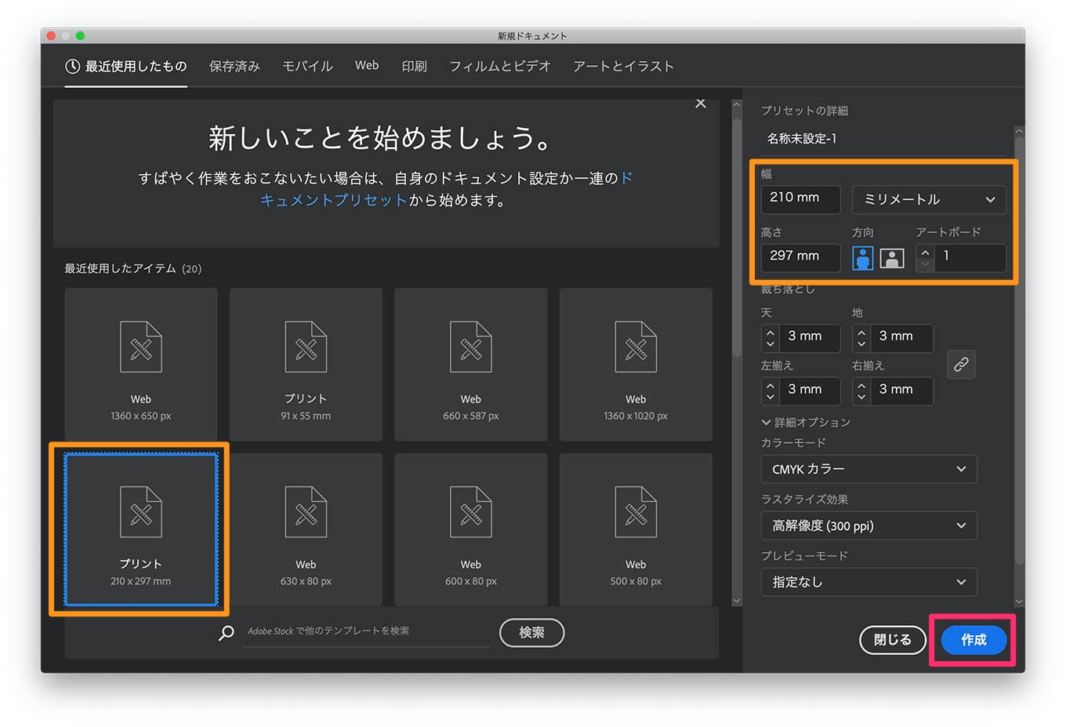
Task: Decrease the 右揃え bleed value
Action: [861, 397]
